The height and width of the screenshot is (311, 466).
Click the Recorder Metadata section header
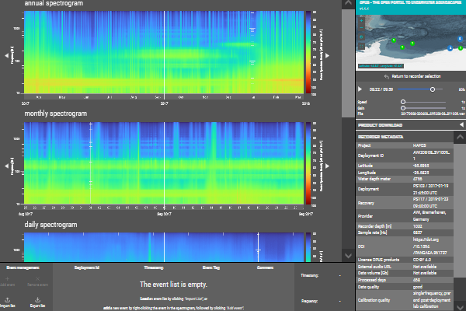pyautogui.click(x=381, y=137)
